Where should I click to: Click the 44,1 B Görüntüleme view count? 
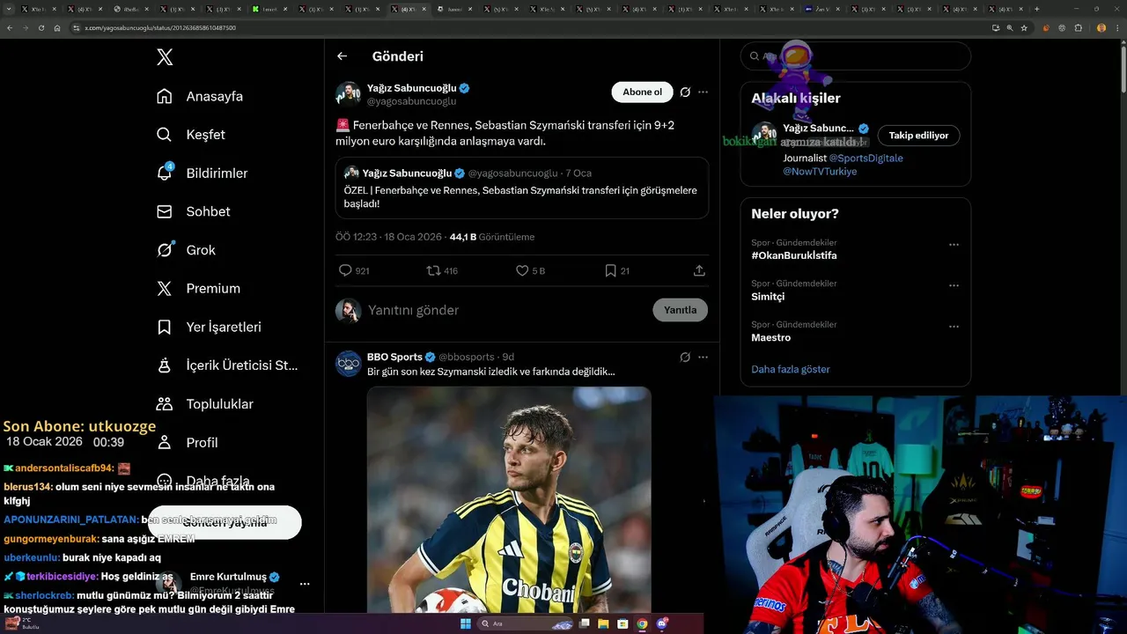pyautogui.click(x=492, y=237)
